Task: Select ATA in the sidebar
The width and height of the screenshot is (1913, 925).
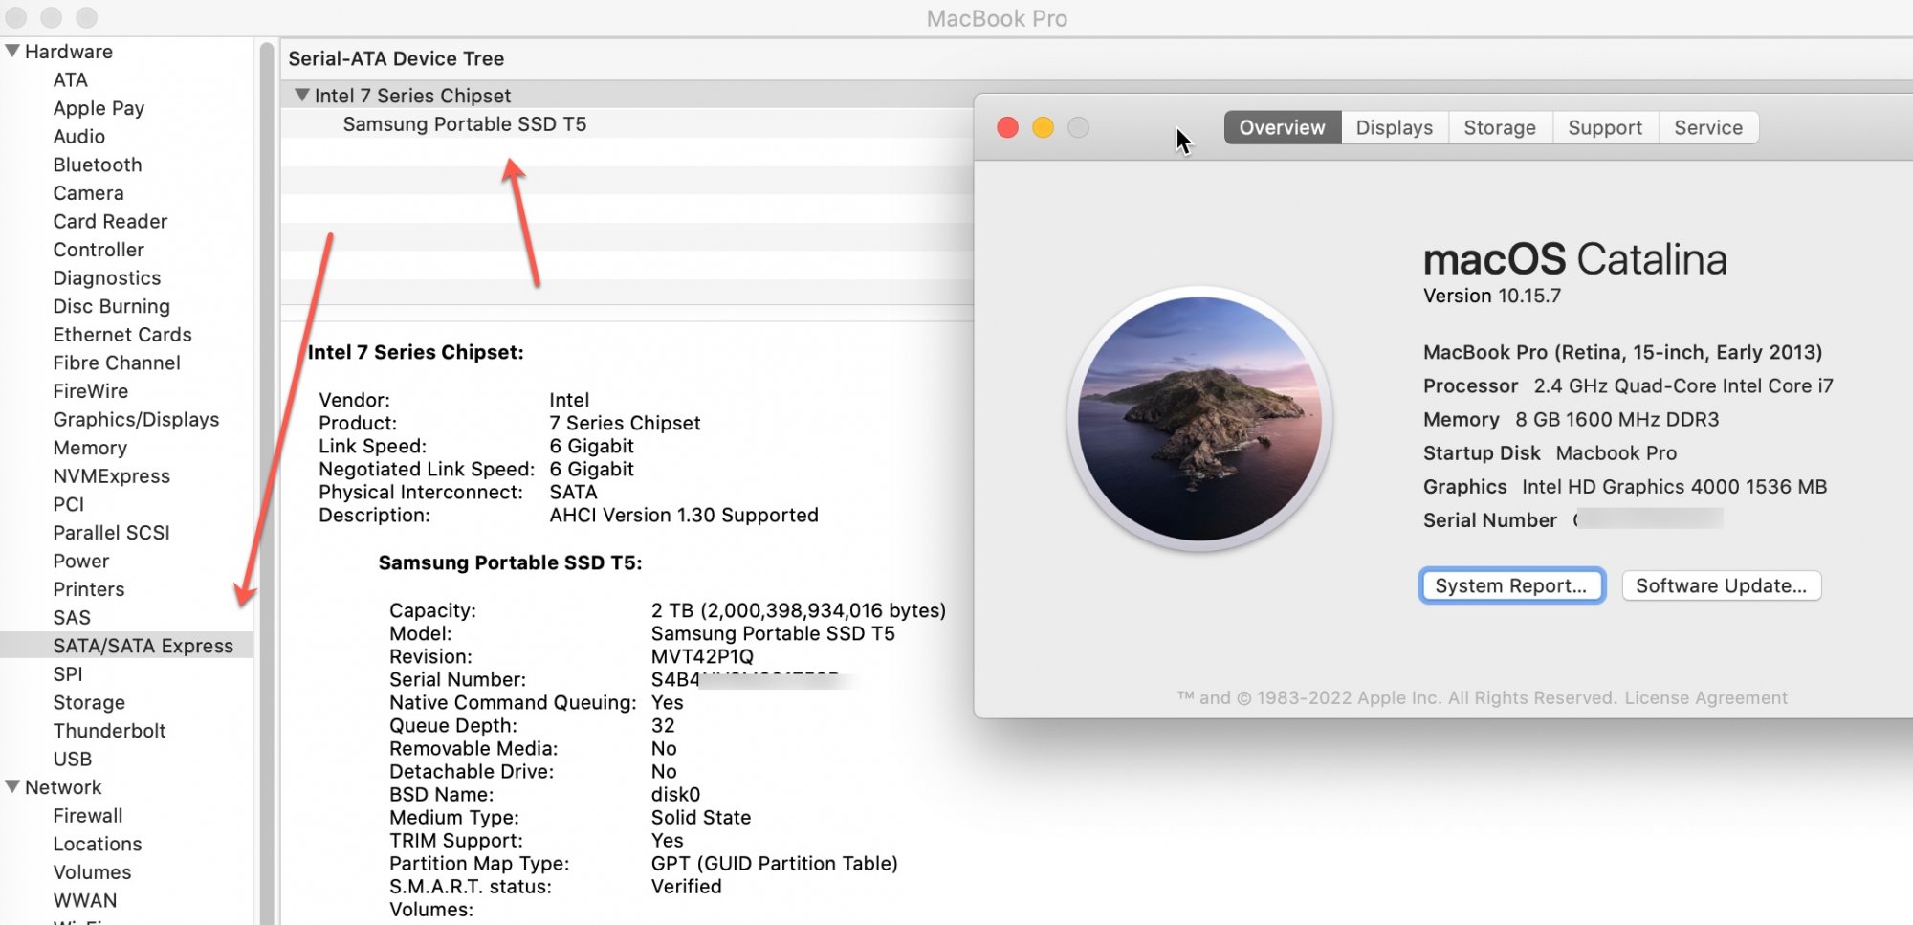Action: point(71,79)
